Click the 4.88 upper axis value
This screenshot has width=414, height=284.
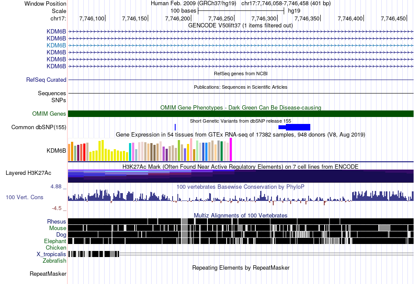point(56,187)
